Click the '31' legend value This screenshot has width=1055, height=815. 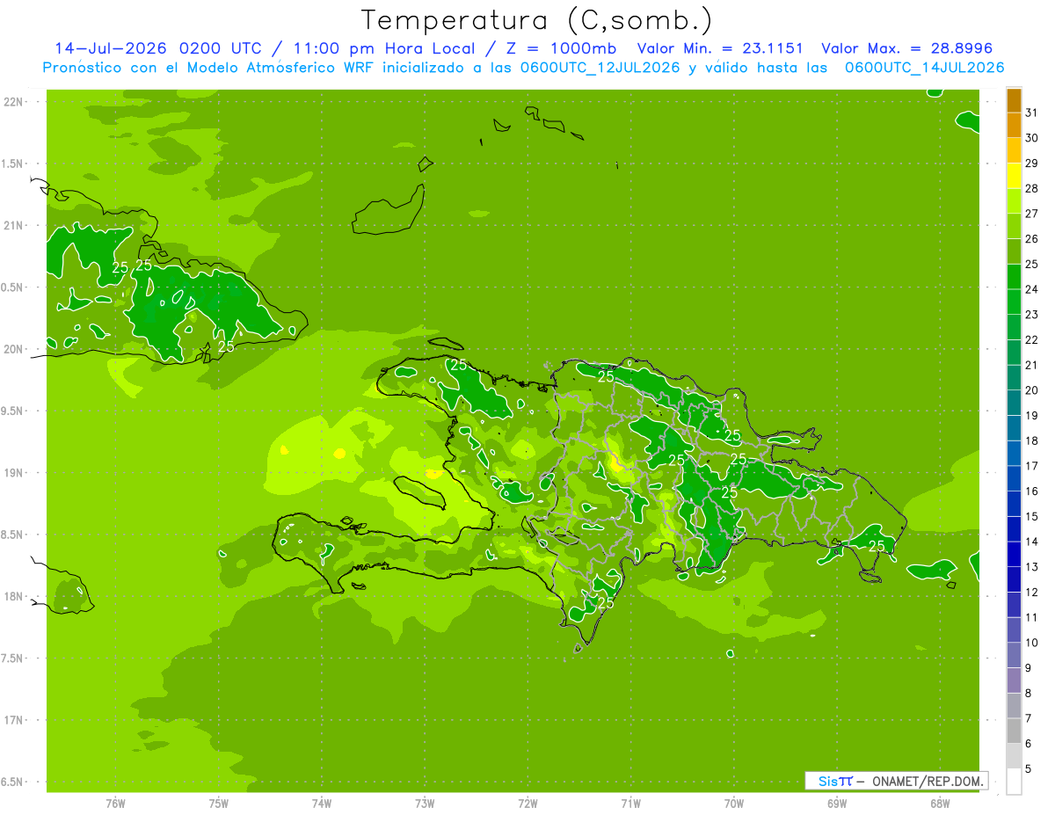[1031, 113]
